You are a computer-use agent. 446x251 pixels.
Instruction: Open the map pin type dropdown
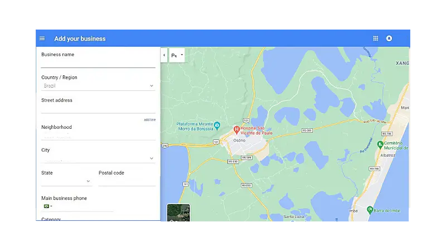point(177,55)
